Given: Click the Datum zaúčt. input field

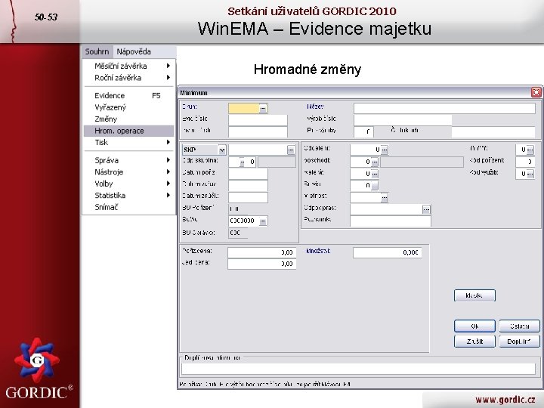Looking at the screenshot, I should [248, 197].
